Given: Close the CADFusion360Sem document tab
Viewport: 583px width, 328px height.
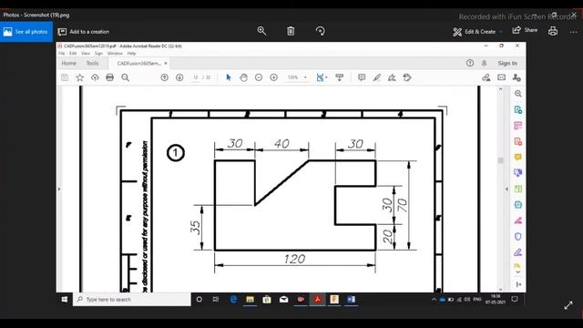Looking at the screenshot, I should coord(166,64).
